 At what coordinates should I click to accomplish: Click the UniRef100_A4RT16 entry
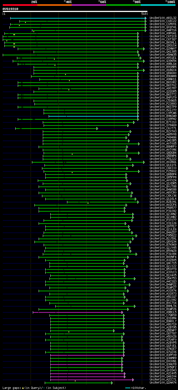(163, 30)
